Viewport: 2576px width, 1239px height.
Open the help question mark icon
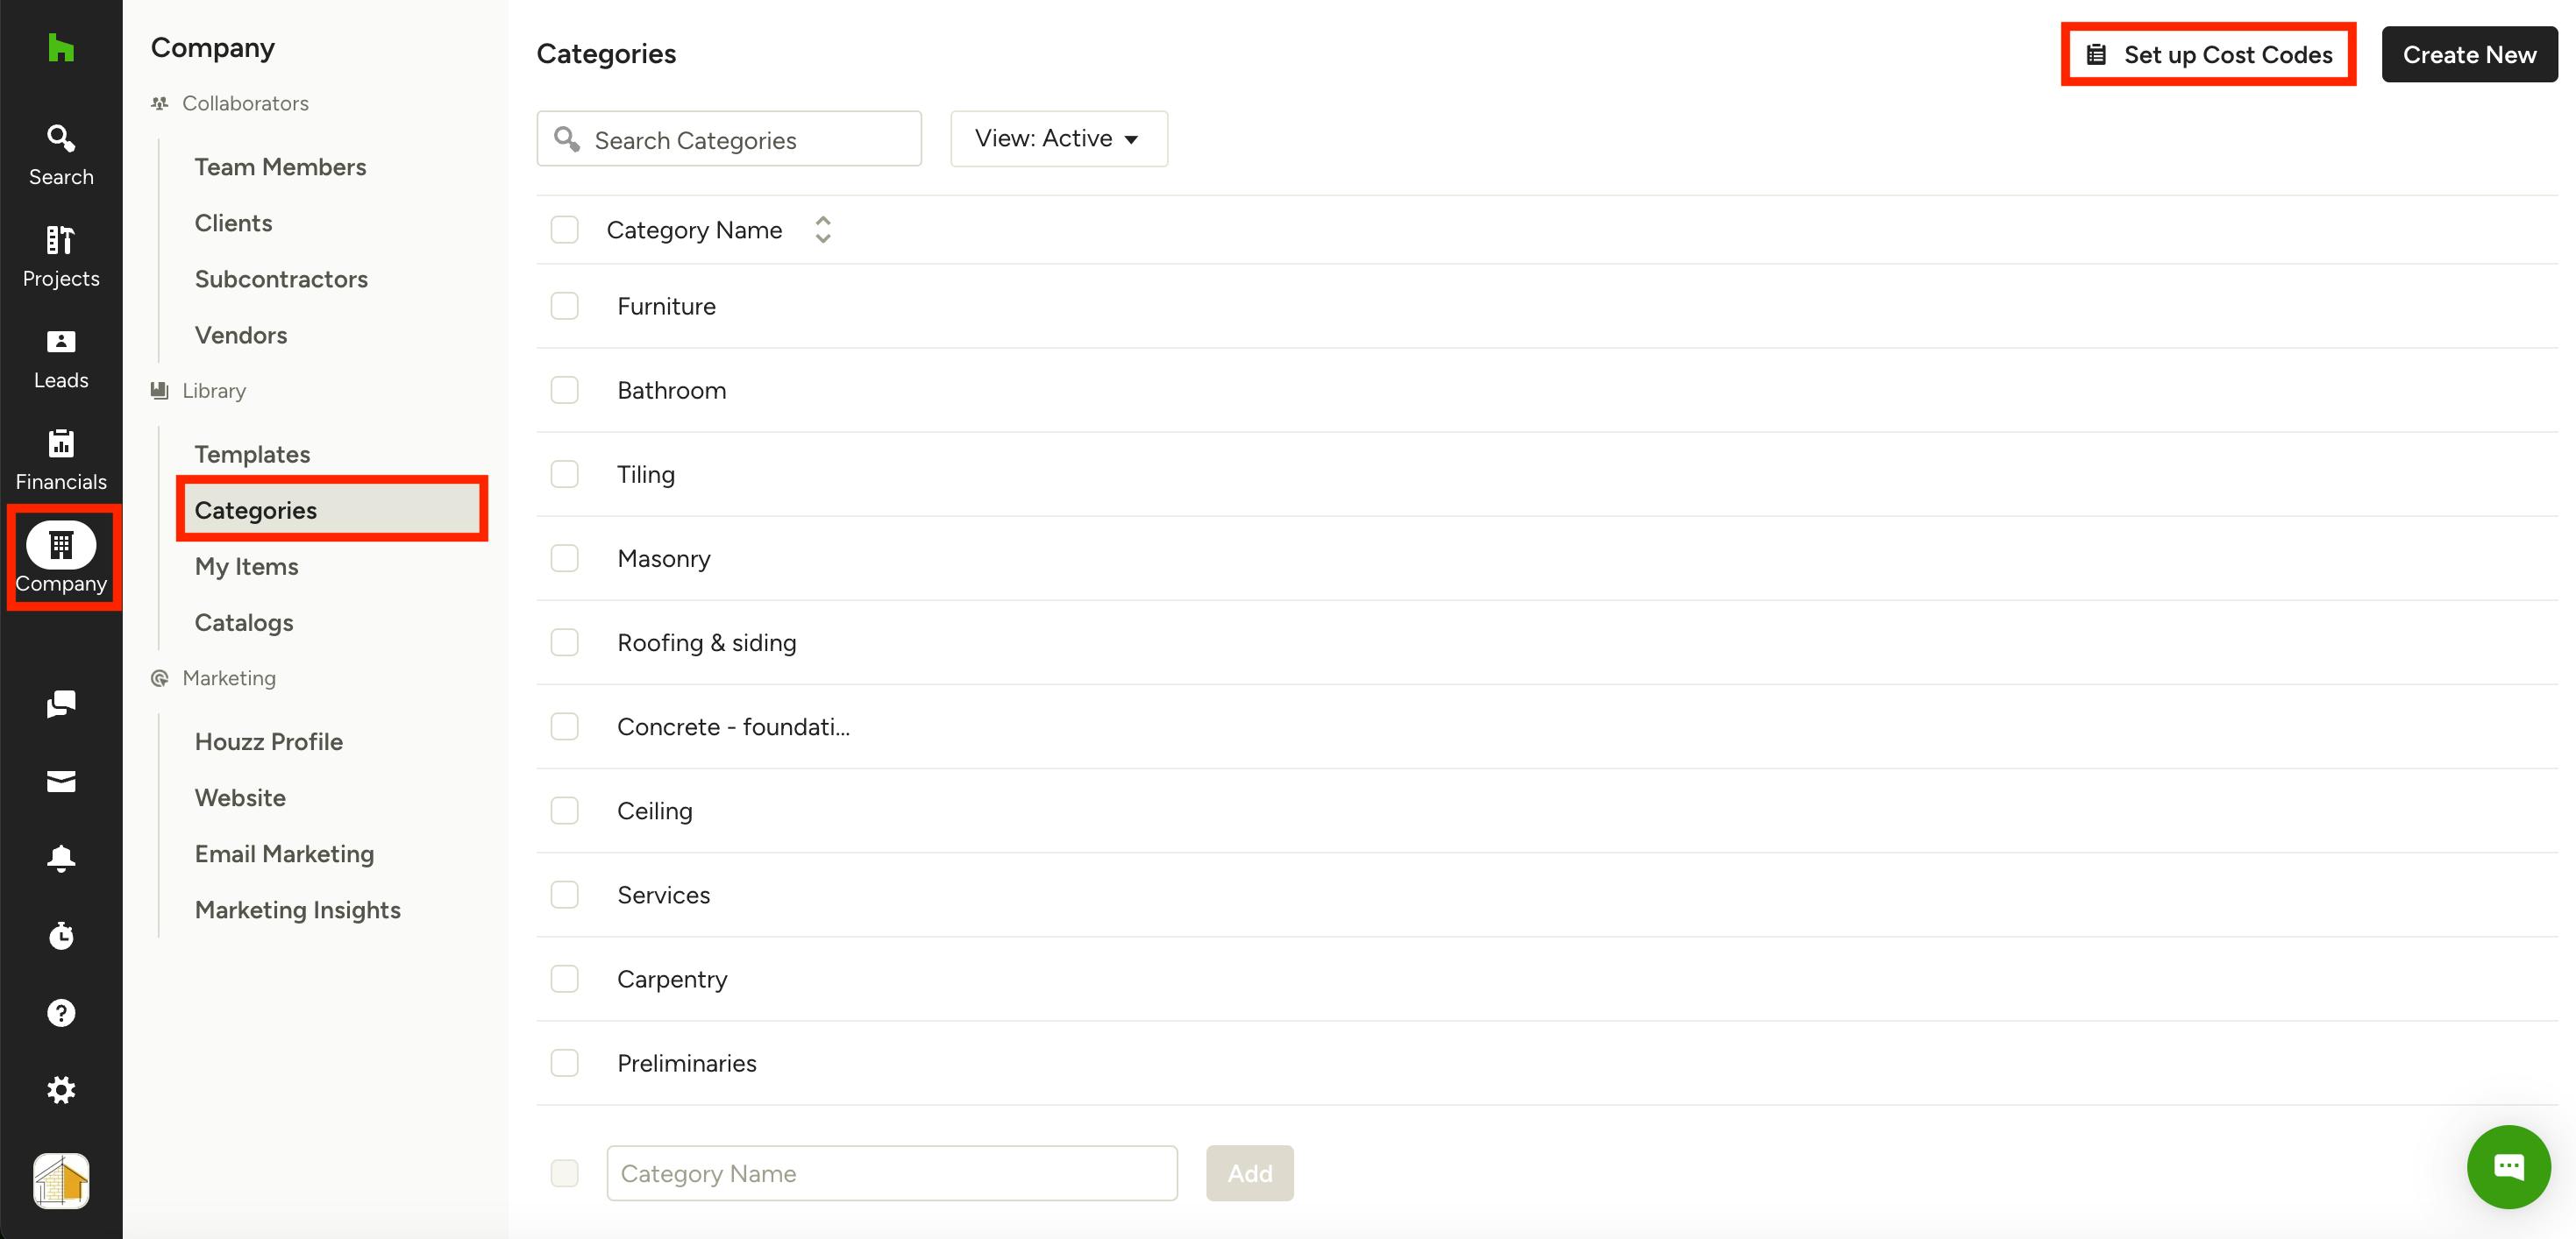point(61,1013)
